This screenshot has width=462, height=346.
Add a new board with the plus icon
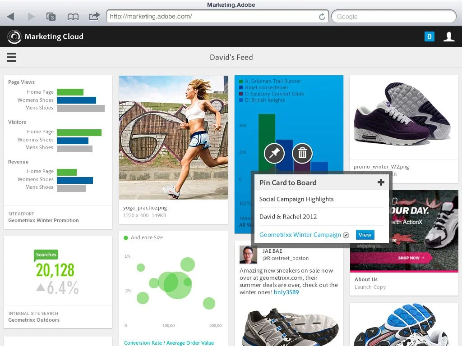coord(381,182)
